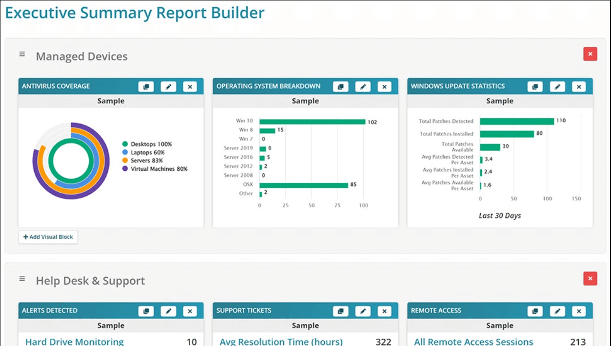Click the Laptops 60% legend swatch
The image size is (611, 346).
(125, 152)
